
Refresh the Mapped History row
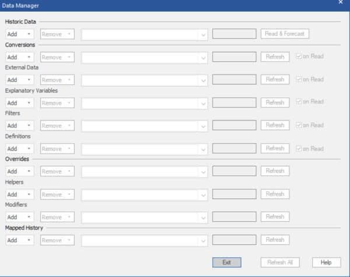click(x=275, y=240)
